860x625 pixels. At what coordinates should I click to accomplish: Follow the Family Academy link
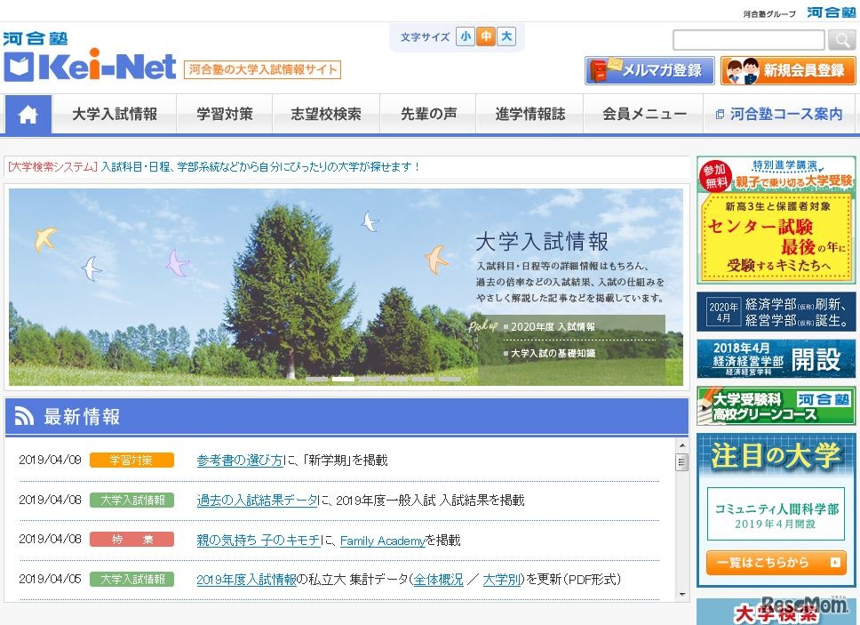coord(382,541)
